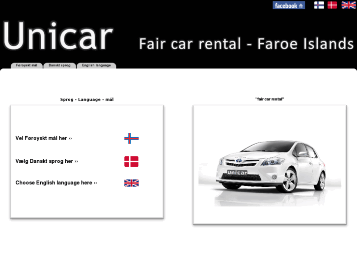Switch to the Føroyskt mál tab
357x268 pixels.
click(x=27, y=65)
